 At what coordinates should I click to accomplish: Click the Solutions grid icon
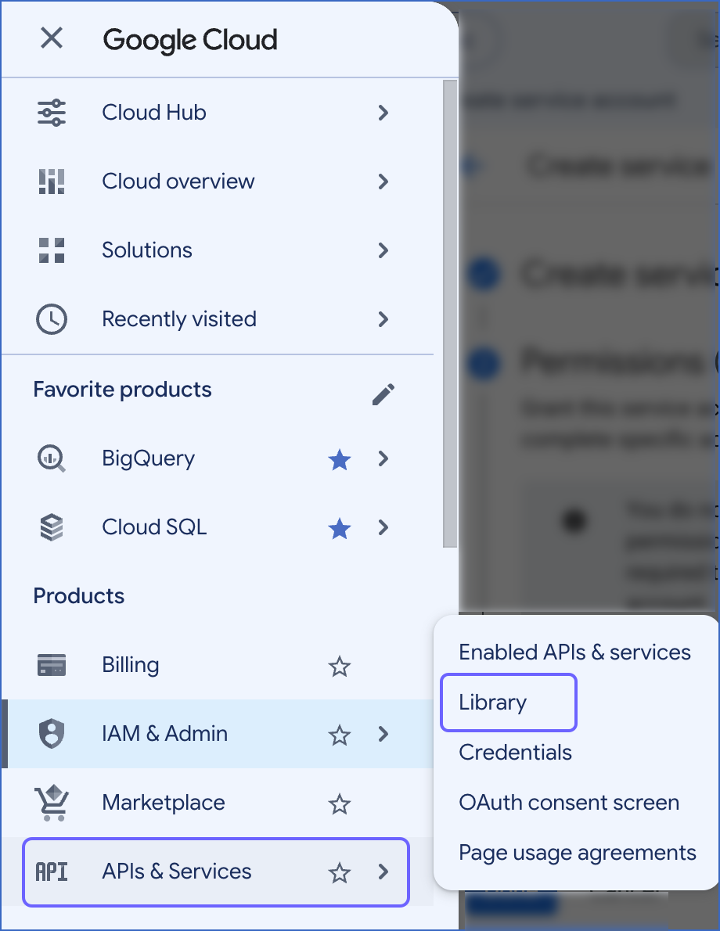click(x=52, y=250)
